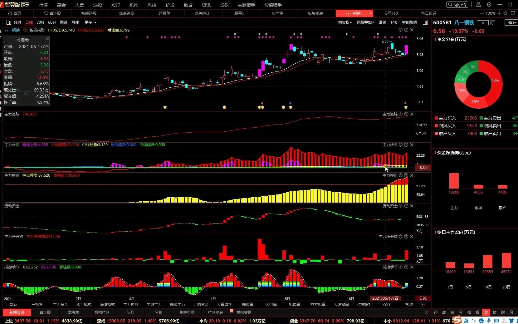Open 主力状态 panel settings gear
This screenshot has height=324, width=518.
[400, 145]
